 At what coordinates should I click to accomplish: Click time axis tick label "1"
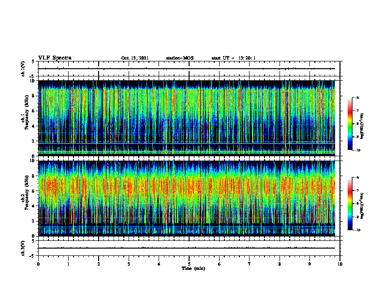[x=68, y=264]
